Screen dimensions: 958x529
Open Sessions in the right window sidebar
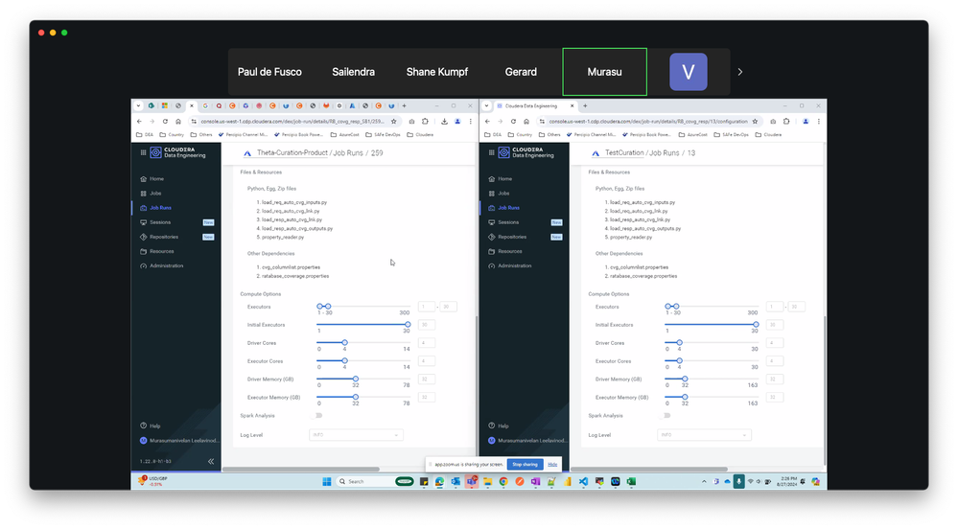[x=508, y=222]
